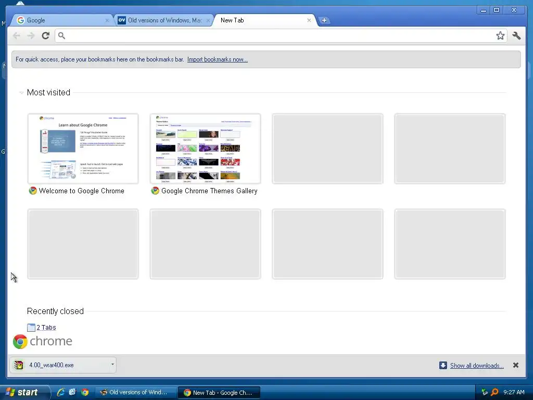Click the search magnifier tray icon
The height and width of the screenshot is (400, 533).
[x=494, y=392]
